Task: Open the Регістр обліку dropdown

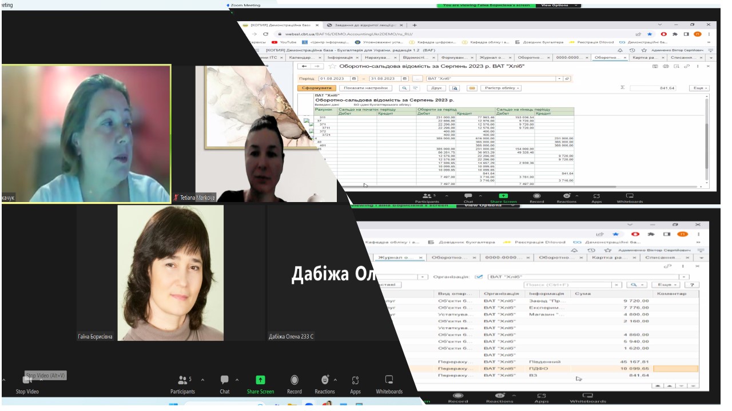Action: click(501, 88)
